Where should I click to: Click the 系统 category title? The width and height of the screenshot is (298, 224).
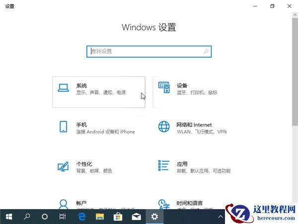(81, 86)
